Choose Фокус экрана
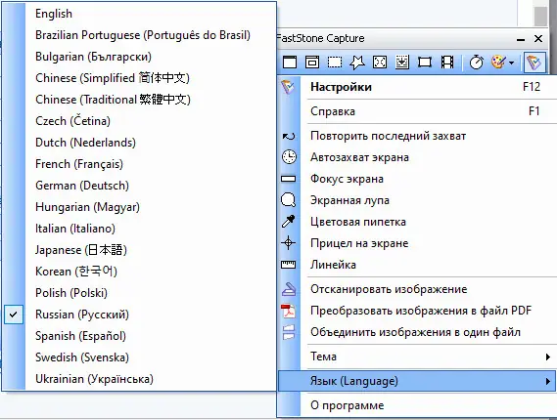The height and width of the screenshot is (420, 557). click(417, 179)
